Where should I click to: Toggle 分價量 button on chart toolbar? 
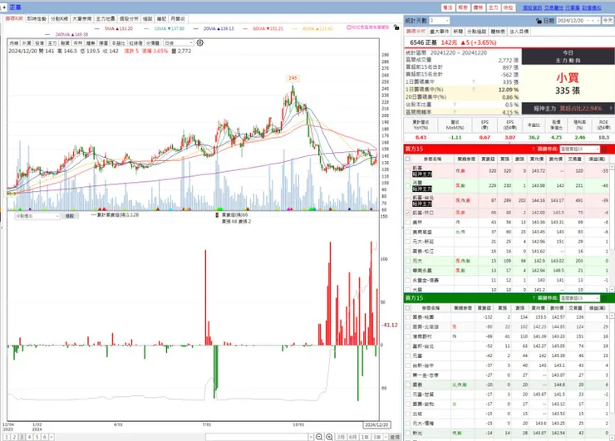click(153, 42)
